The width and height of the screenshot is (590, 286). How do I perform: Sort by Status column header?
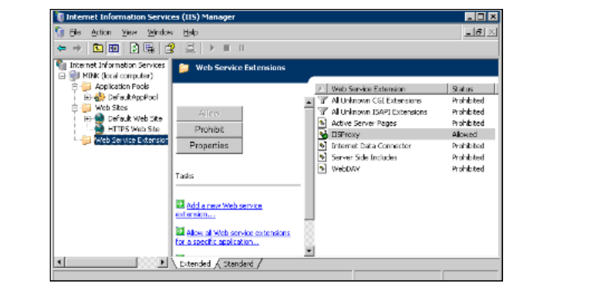click(x=471, y=89)
